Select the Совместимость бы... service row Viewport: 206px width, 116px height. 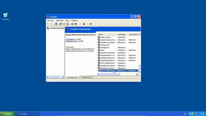click(118, 40)
